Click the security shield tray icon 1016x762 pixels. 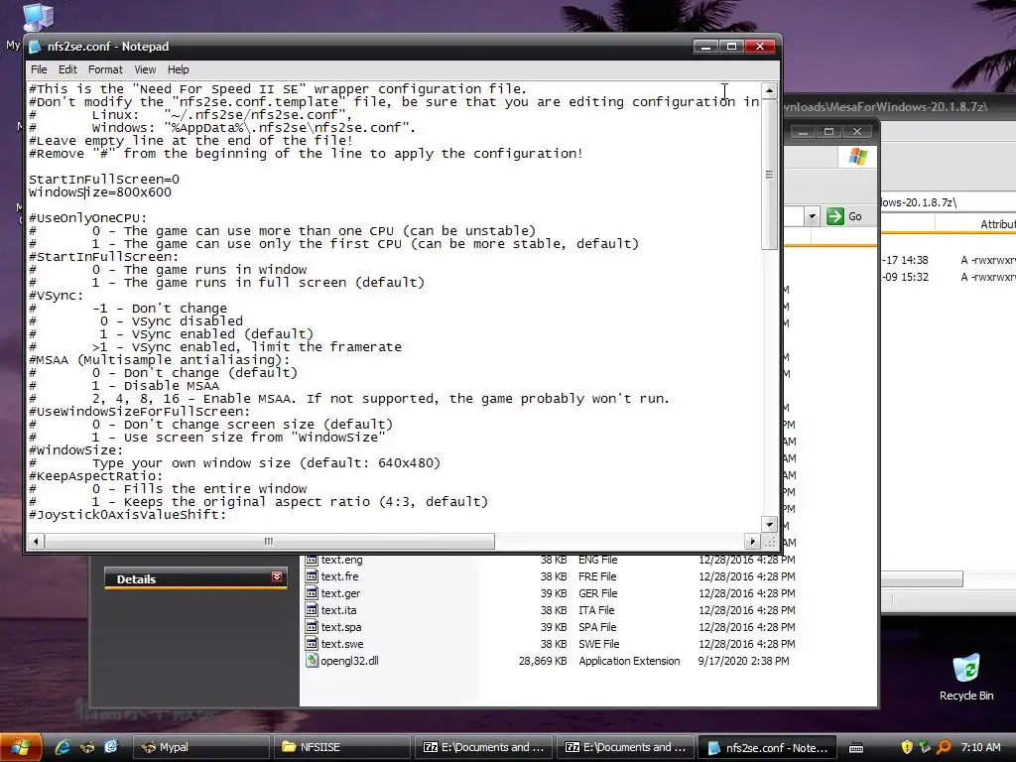[907, 747]
